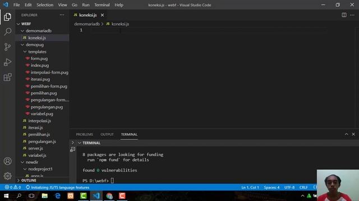Collapse the demomariadb folder

coord(22,31)
